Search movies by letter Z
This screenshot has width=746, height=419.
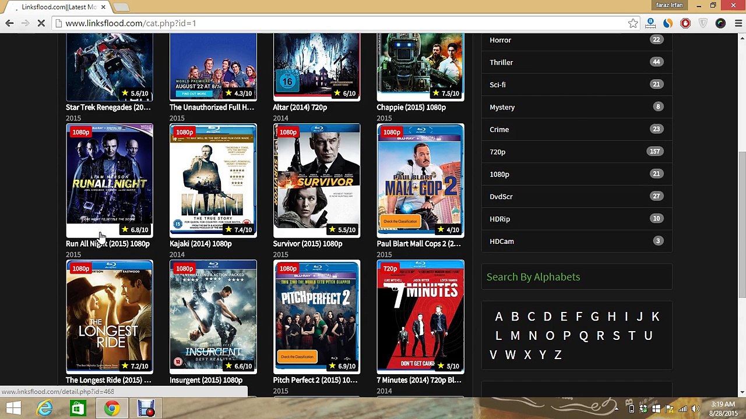click(x=558, y=355)
